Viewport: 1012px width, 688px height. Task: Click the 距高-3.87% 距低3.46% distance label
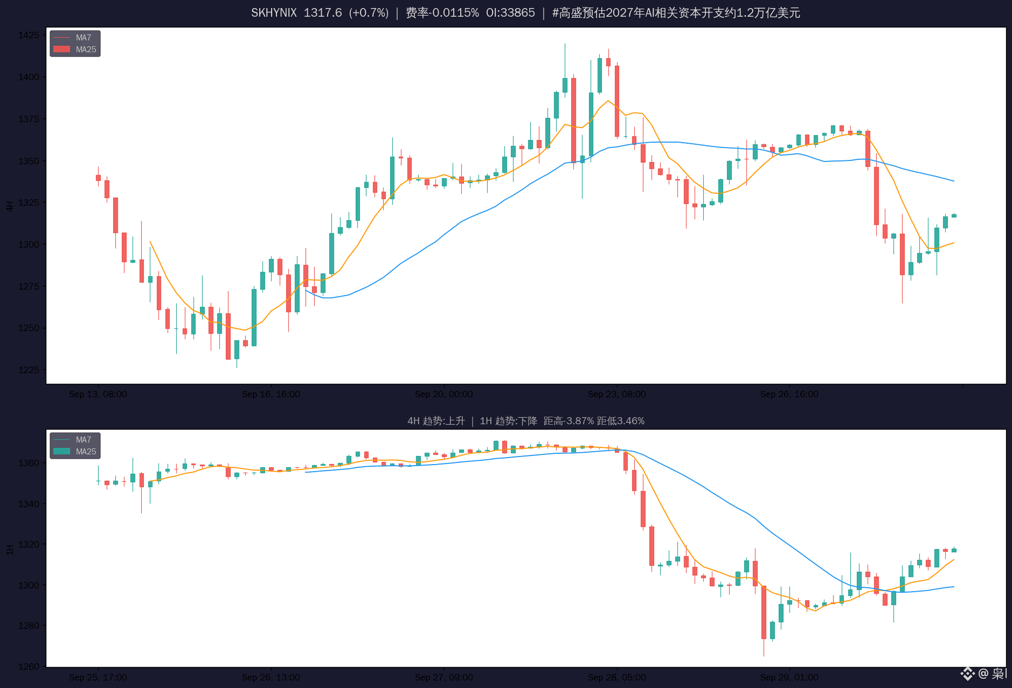point(594,421)
